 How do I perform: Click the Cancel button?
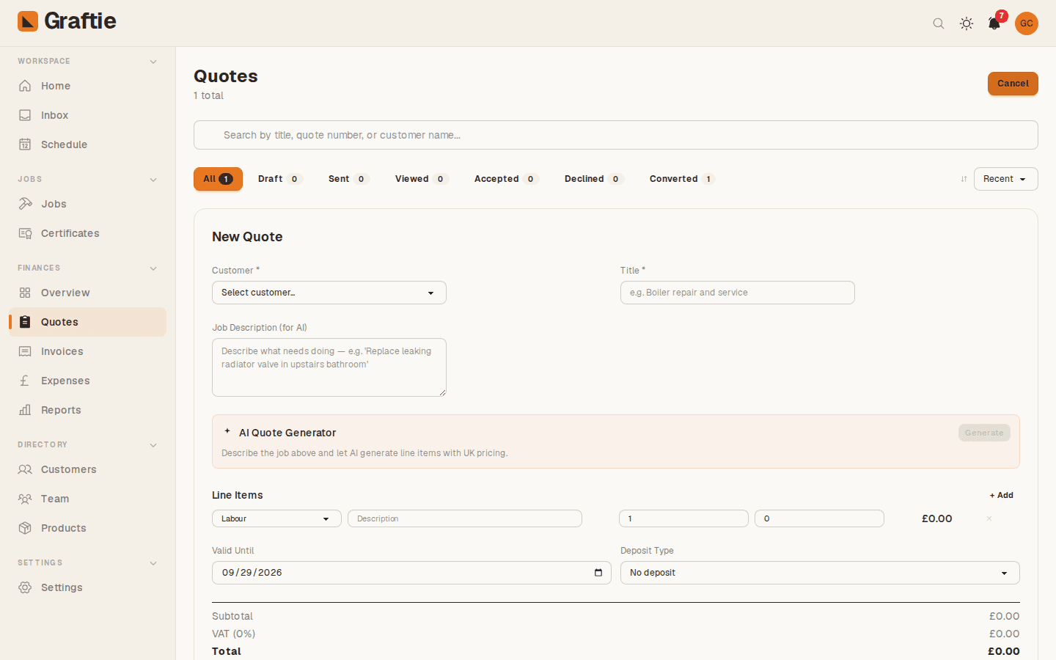(x=1013, y=84)
